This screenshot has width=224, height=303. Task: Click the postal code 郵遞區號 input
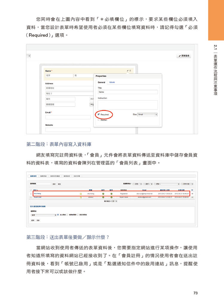pyautogui.click(x=60, y=104)
